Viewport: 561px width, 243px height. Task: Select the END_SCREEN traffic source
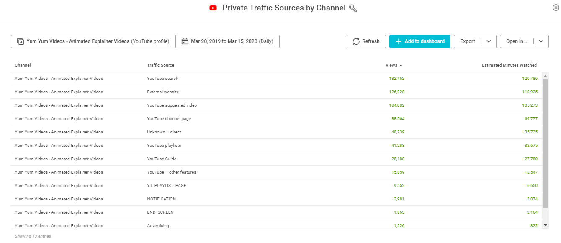tap(160, 212)
